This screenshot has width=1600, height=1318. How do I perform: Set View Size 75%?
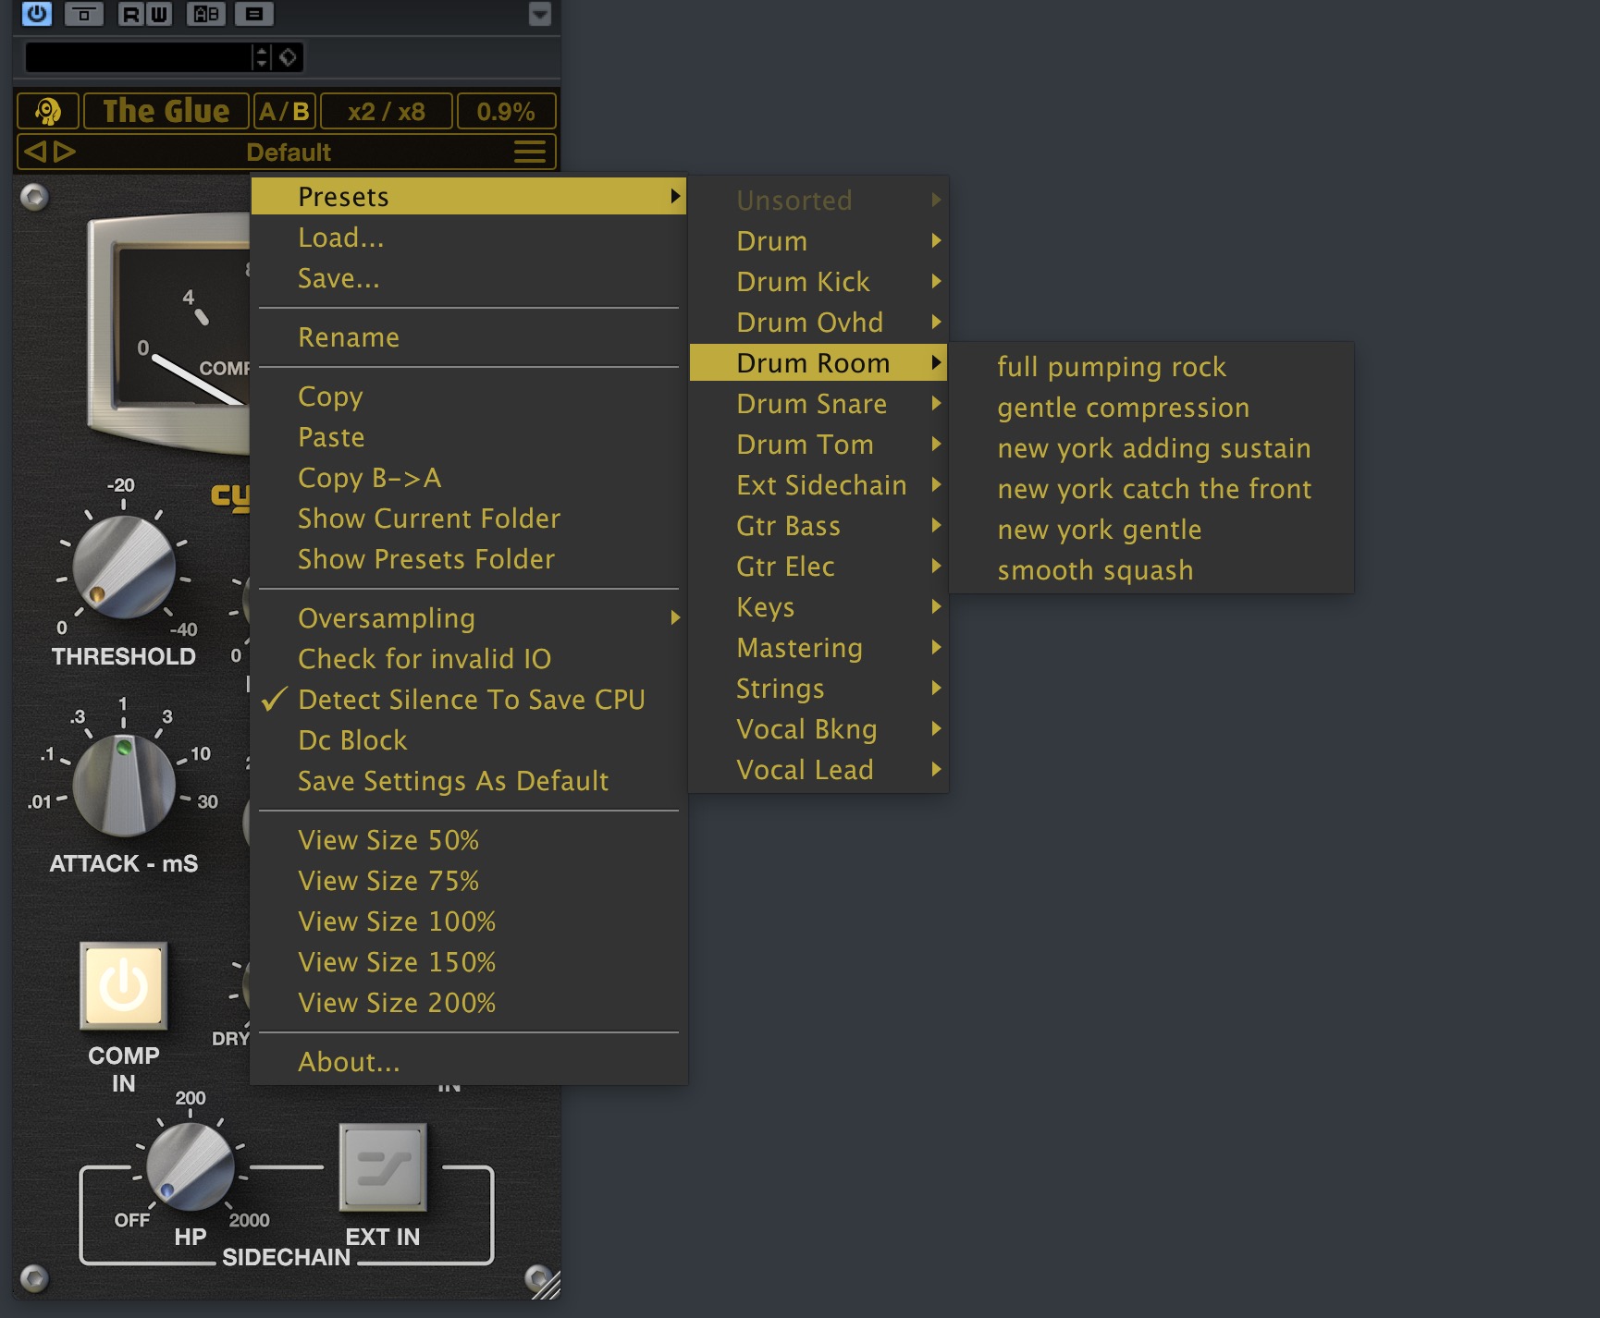coord(469,881)
